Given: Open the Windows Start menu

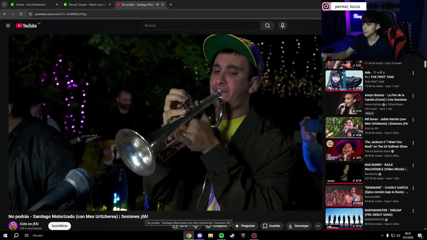Looking at the screenshot, I should (x=5, y=236).
